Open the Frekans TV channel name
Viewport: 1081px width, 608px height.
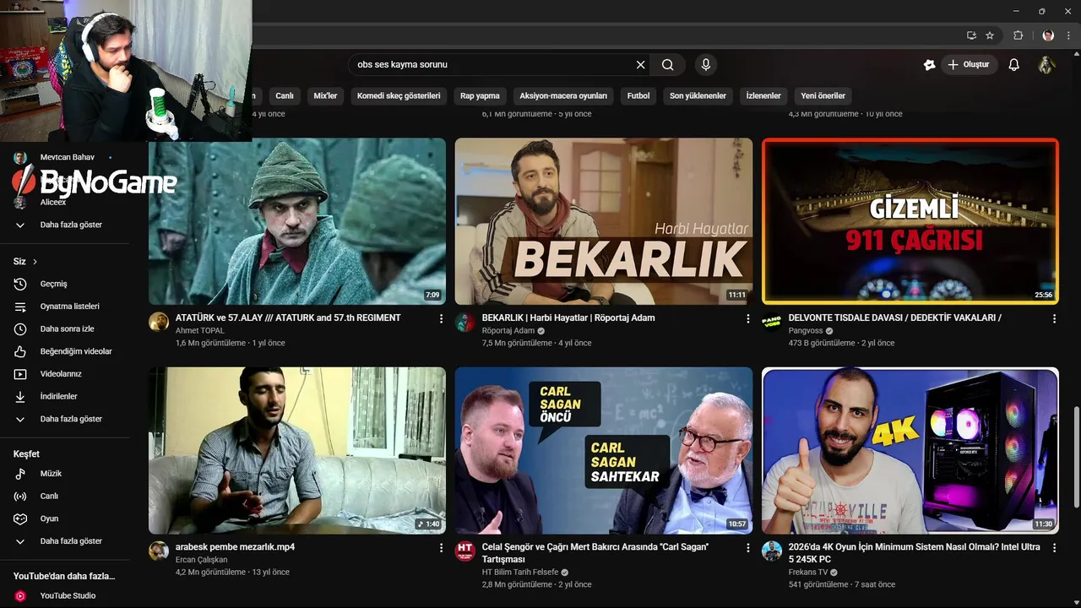(808, 573)
